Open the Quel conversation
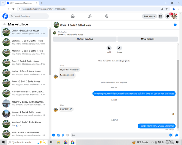 [x=24, y=63]
